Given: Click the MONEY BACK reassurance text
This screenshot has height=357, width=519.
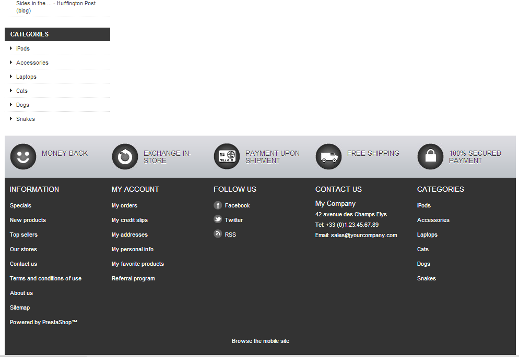Looking at the screenshot, I should click(x=65, y=153).
